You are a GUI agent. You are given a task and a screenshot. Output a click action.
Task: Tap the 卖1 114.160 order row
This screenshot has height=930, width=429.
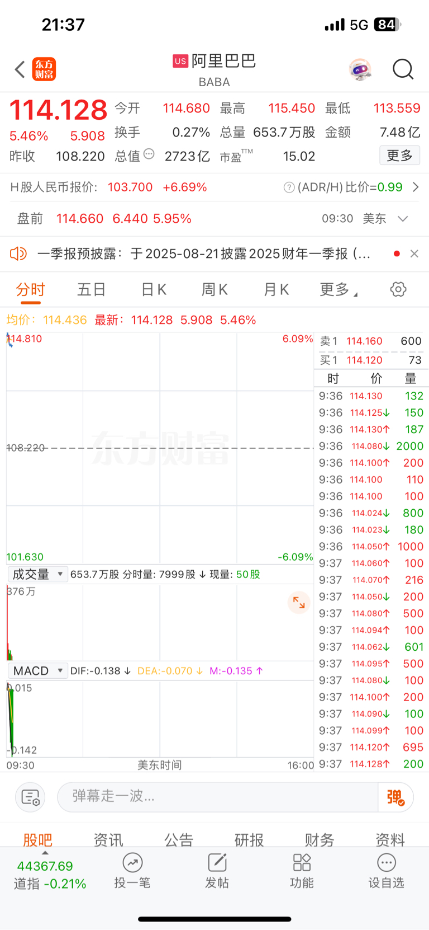click(x=371, y=341)
